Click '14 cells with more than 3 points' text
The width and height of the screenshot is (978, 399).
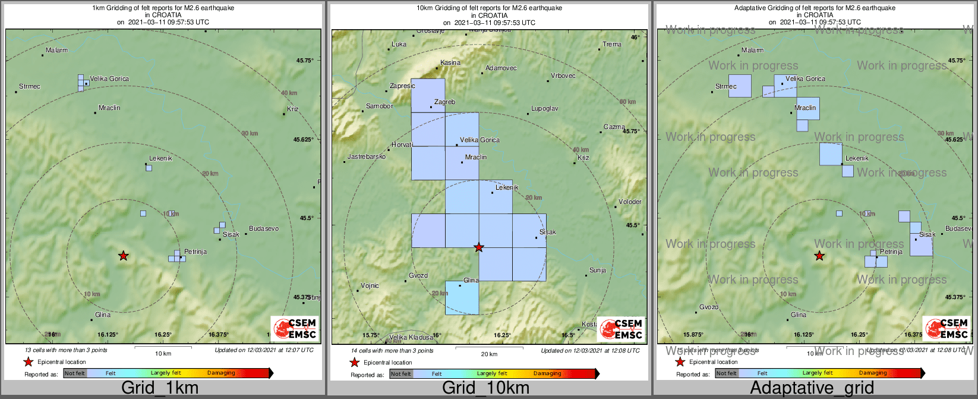tap(392, 351)
